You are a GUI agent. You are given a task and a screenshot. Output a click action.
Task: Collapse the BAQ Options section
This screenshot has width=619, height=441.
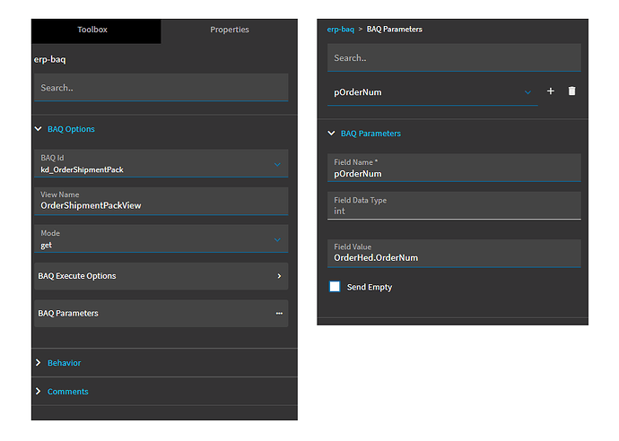[39, 129]
